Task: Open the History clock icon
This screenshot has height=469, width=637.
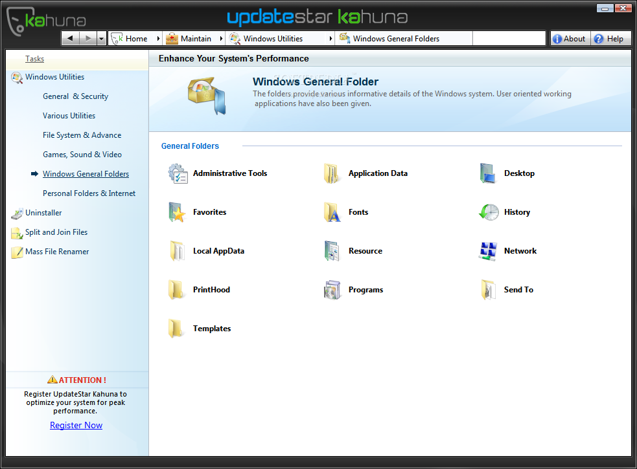Action: pyautogui.click(x=489, y=212)
